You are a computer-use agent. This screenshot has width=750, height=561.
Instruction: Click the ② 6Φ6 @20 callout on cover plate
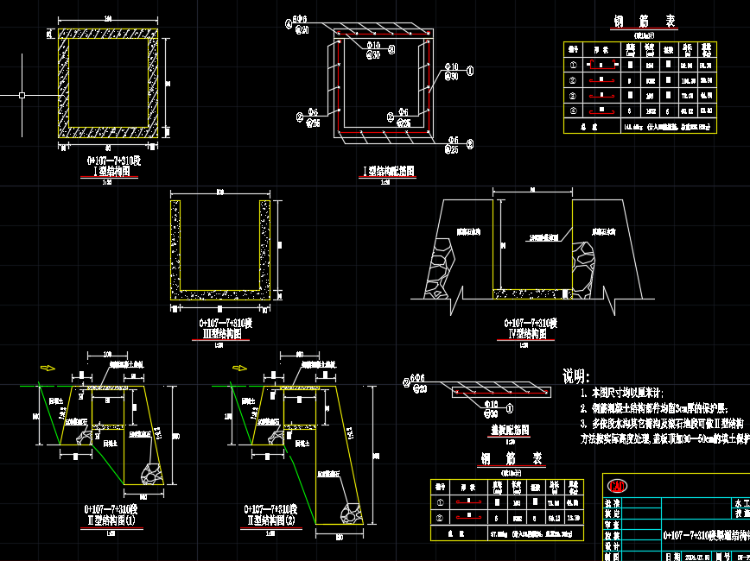tap(415, 385)
